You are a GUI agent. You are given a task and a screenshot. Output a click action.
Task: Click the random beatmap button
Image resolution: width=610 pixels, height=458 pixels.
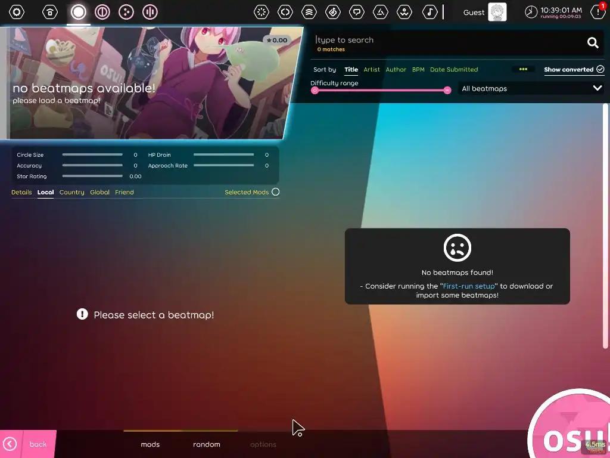pyautogui.click(x=207, y=444)
